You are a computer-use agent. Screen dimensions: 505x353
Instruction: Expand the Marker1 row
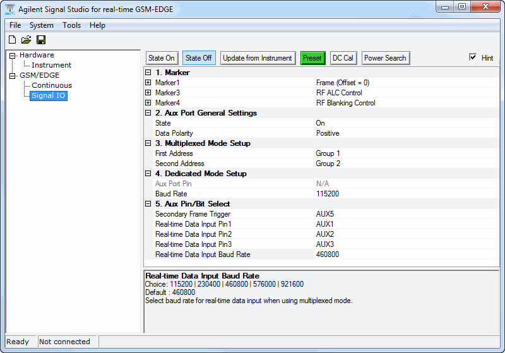click(x=148, y=83)
